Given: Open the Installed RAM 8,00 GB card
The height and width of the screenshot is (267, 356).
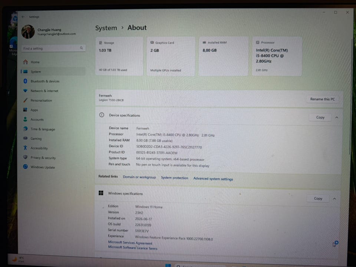Looking at the screenshot, I should point(223,56).
